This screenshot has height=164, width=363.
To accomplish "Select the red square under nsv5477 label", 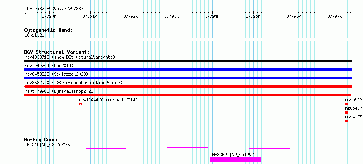I will coord(347,112).
